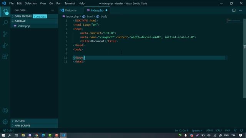
Task: Click PHP language mode selector
Action: coord(228,130)
